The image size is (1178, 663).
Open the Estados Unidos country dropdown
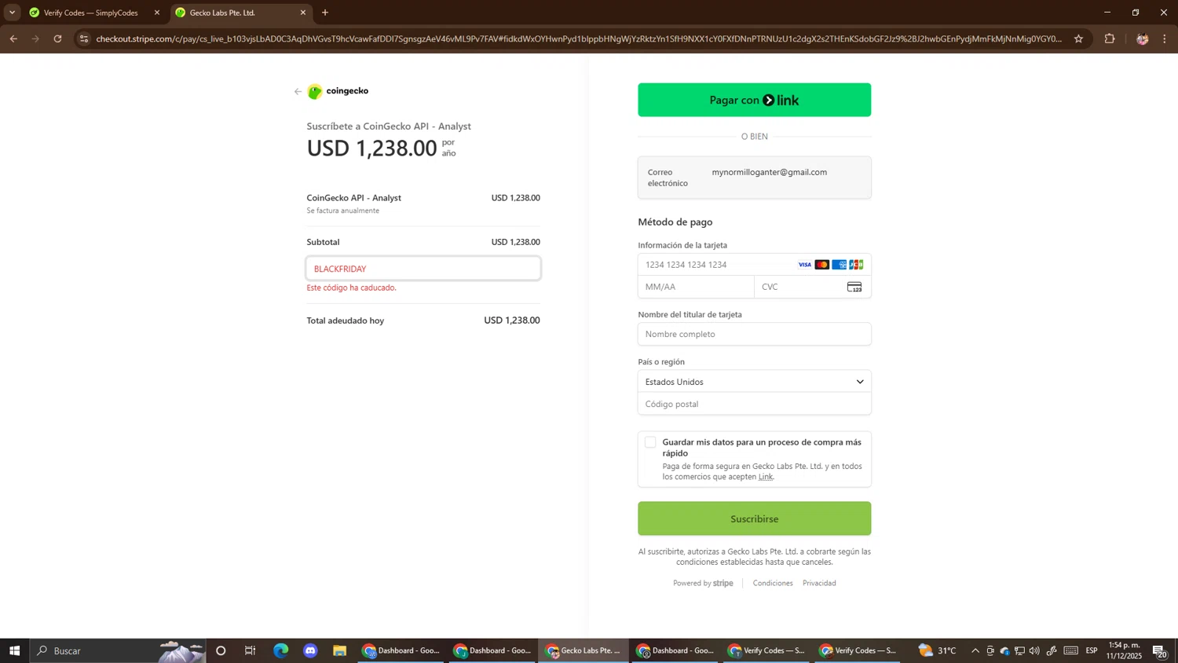pos(754,382)
